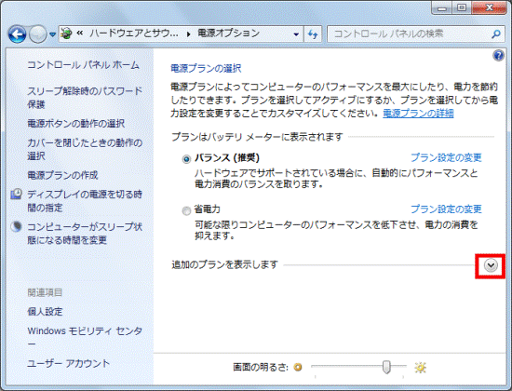Screen dimensions: 512x391
Task: Open カバーを閉じたときの動作の選択 link
Action: coord(85,149)
